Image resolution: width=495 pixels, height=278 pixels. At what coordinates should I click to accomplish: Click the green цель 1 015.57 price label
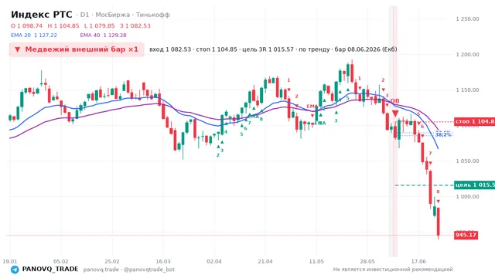pos(474,185)
